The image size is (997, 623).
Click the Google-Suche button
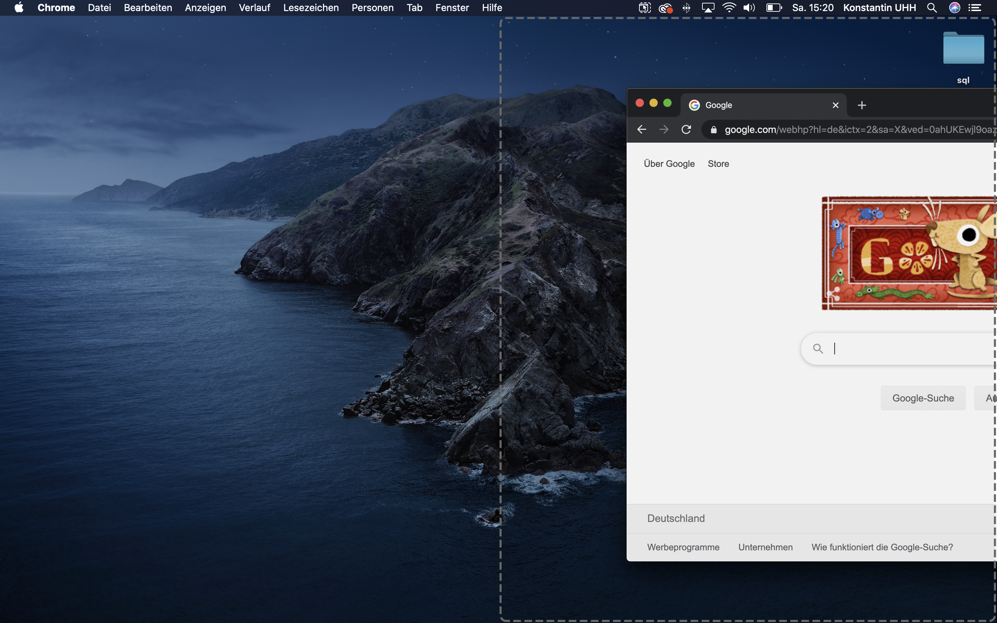tap(923, 398)
